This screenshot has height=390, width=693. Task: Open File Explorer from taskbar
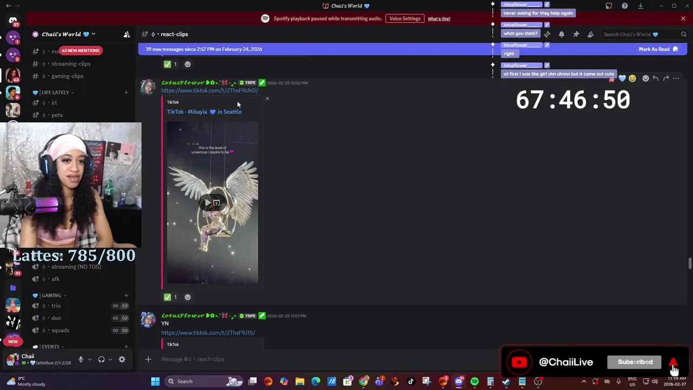pyautogui.click(x=299, y=381)
